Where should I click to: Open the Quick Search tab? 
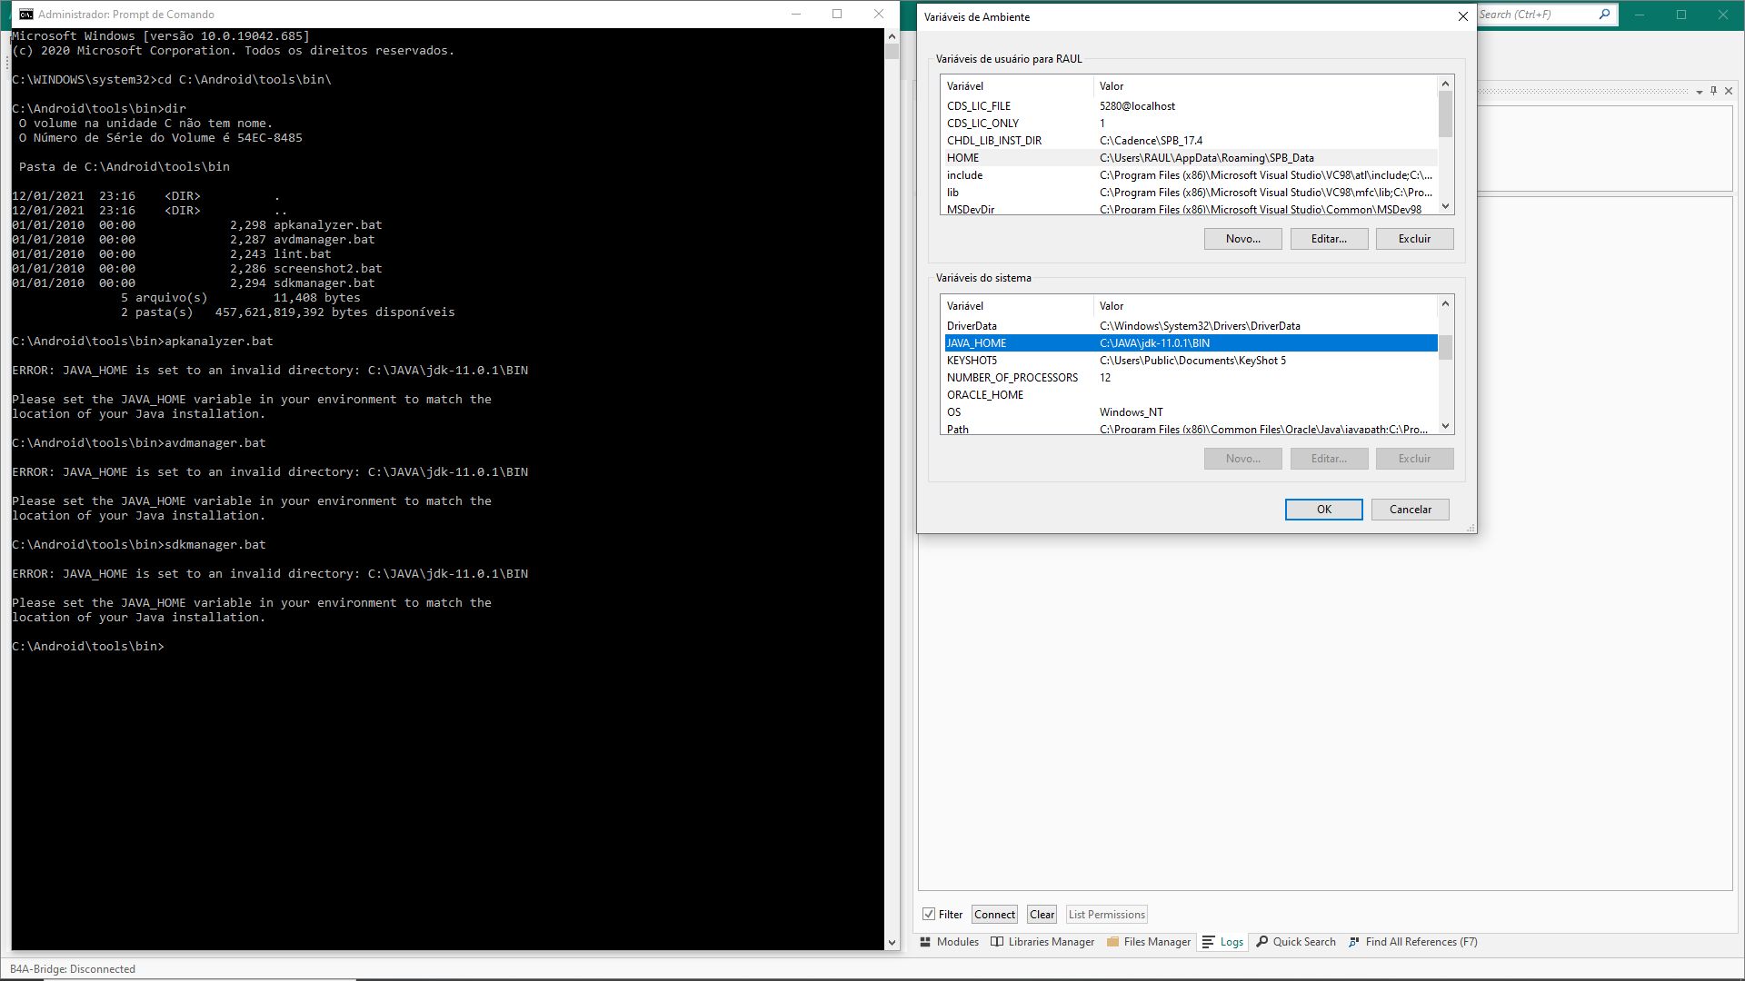(1296, 942)
